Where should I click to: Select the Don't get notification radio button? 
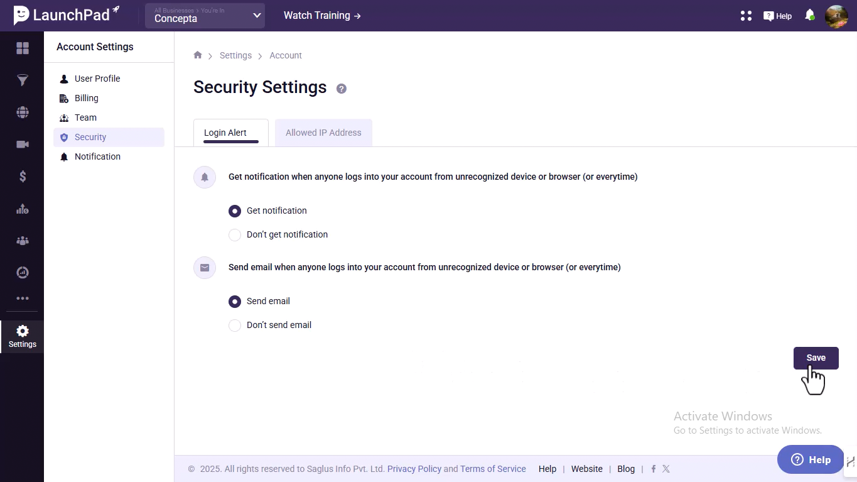coord(235,235)
